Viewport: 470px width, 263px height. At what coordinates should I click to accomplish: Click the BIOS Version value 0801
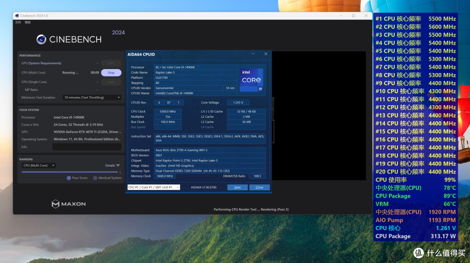[210, 155]
